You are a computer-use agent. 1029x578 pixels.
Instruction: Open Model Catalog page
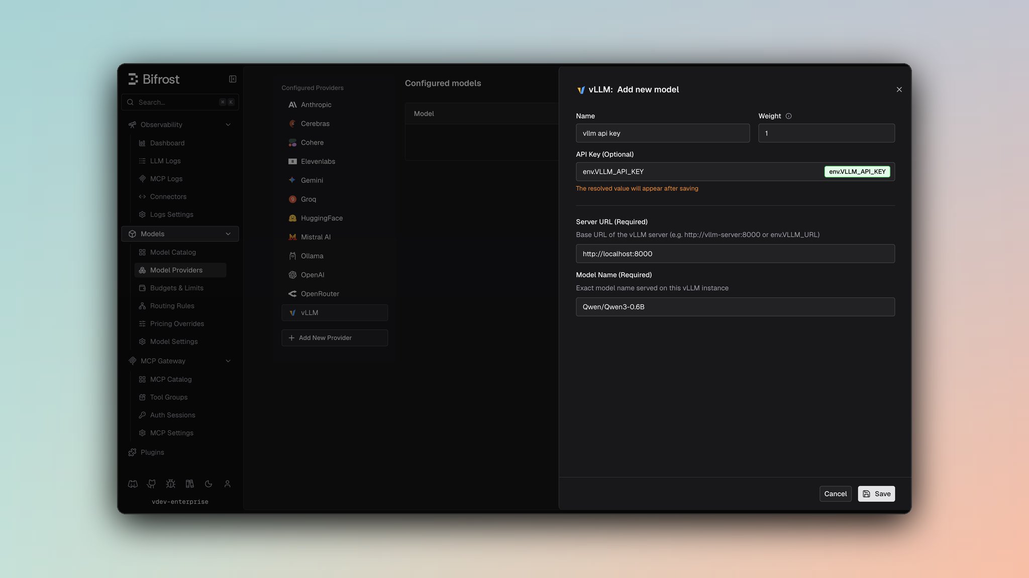180,252
